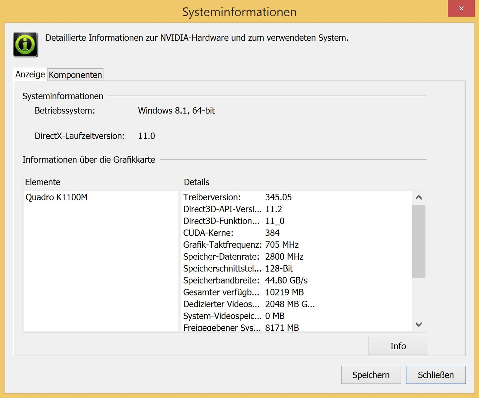Click the Dedizierter Videospeicher row
479x398 pixels.
249,304
